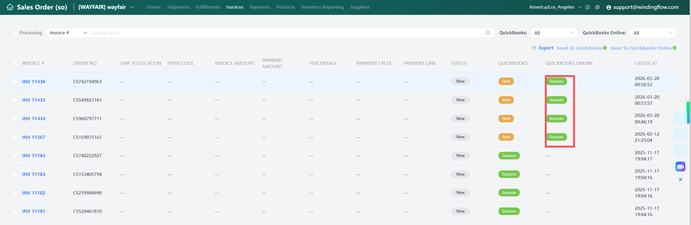Click the search magnifier icon
This screenshot has height=225, width=691.
pos(488,33)
